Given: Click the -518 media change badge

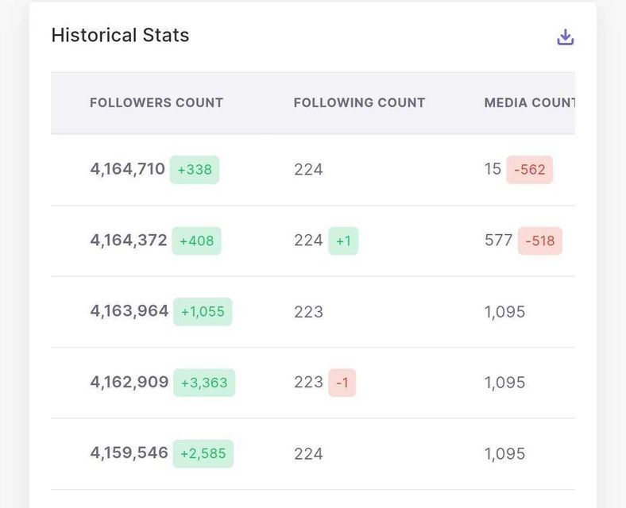Looking at the screenshot, I should pos(540,241).
